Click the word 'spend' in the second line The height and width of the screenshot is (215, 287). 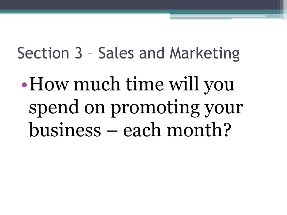click(x=54, y=108)
